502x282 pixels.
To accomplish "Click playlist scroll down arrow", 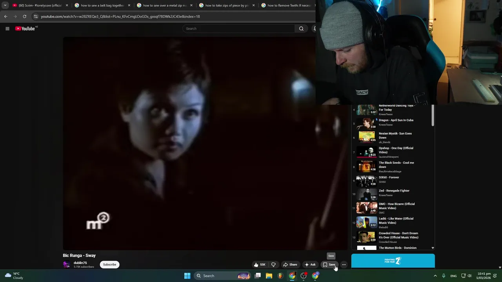I will [433, 248].
